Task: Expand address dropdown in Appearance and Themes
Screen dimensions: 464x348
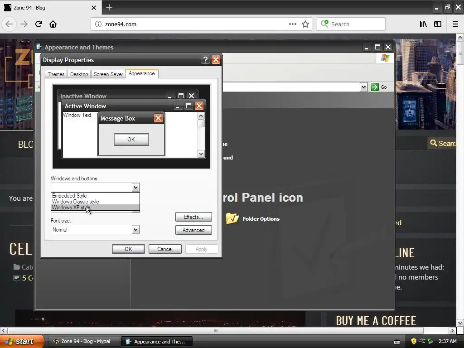Action: click(364, 87)
